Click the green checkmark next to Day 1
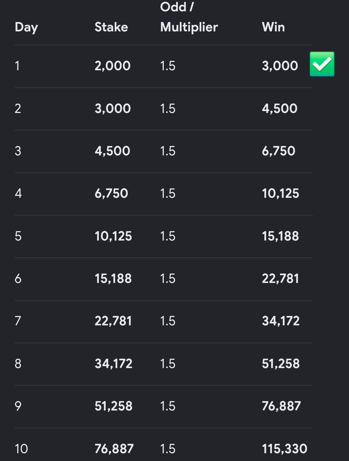 [322, 64]
